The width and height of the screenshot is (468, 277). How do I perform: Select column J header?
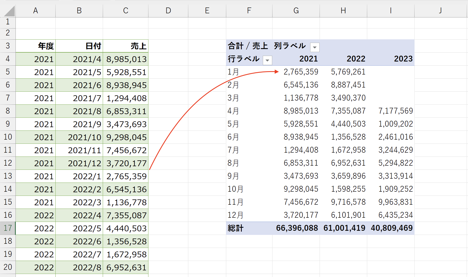(440, 11)
